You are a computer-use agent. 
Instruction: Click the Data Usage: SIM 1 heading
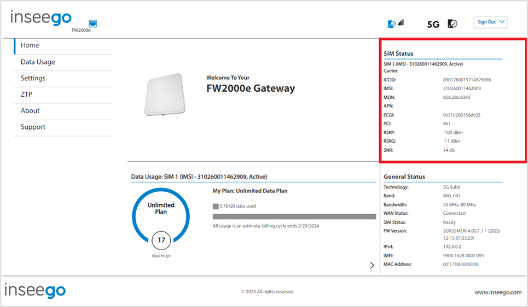199,177
